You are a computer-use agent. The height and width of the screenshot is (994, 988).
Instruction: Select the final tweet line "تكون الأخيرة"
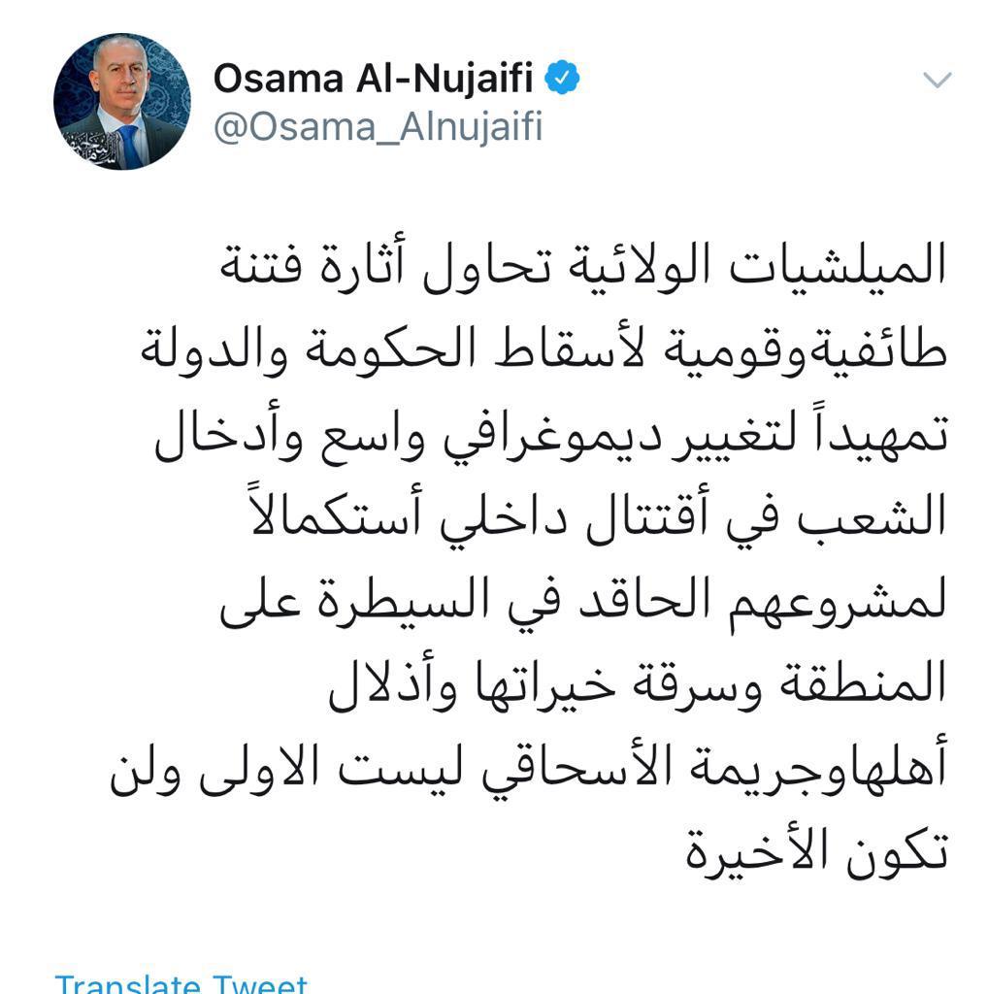click(x=816, y=852)
